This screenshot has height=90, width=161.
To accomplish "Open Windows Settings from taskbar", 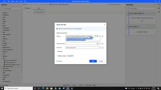I will (72, 88).
